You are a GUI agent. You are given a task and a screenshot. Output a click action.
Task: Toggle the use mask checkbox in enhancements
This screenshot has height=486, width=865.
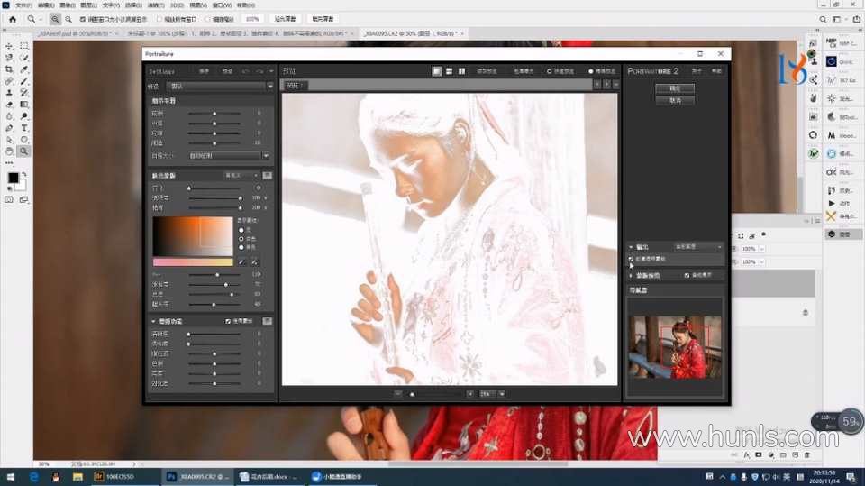[x=228, y=321]
